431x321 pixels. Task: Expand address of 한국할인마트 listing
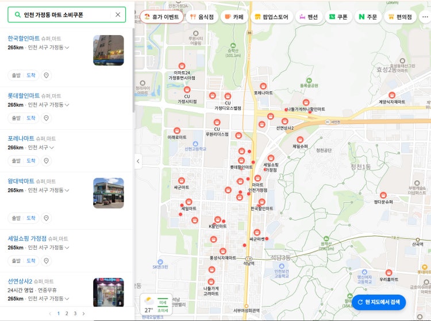67,48
